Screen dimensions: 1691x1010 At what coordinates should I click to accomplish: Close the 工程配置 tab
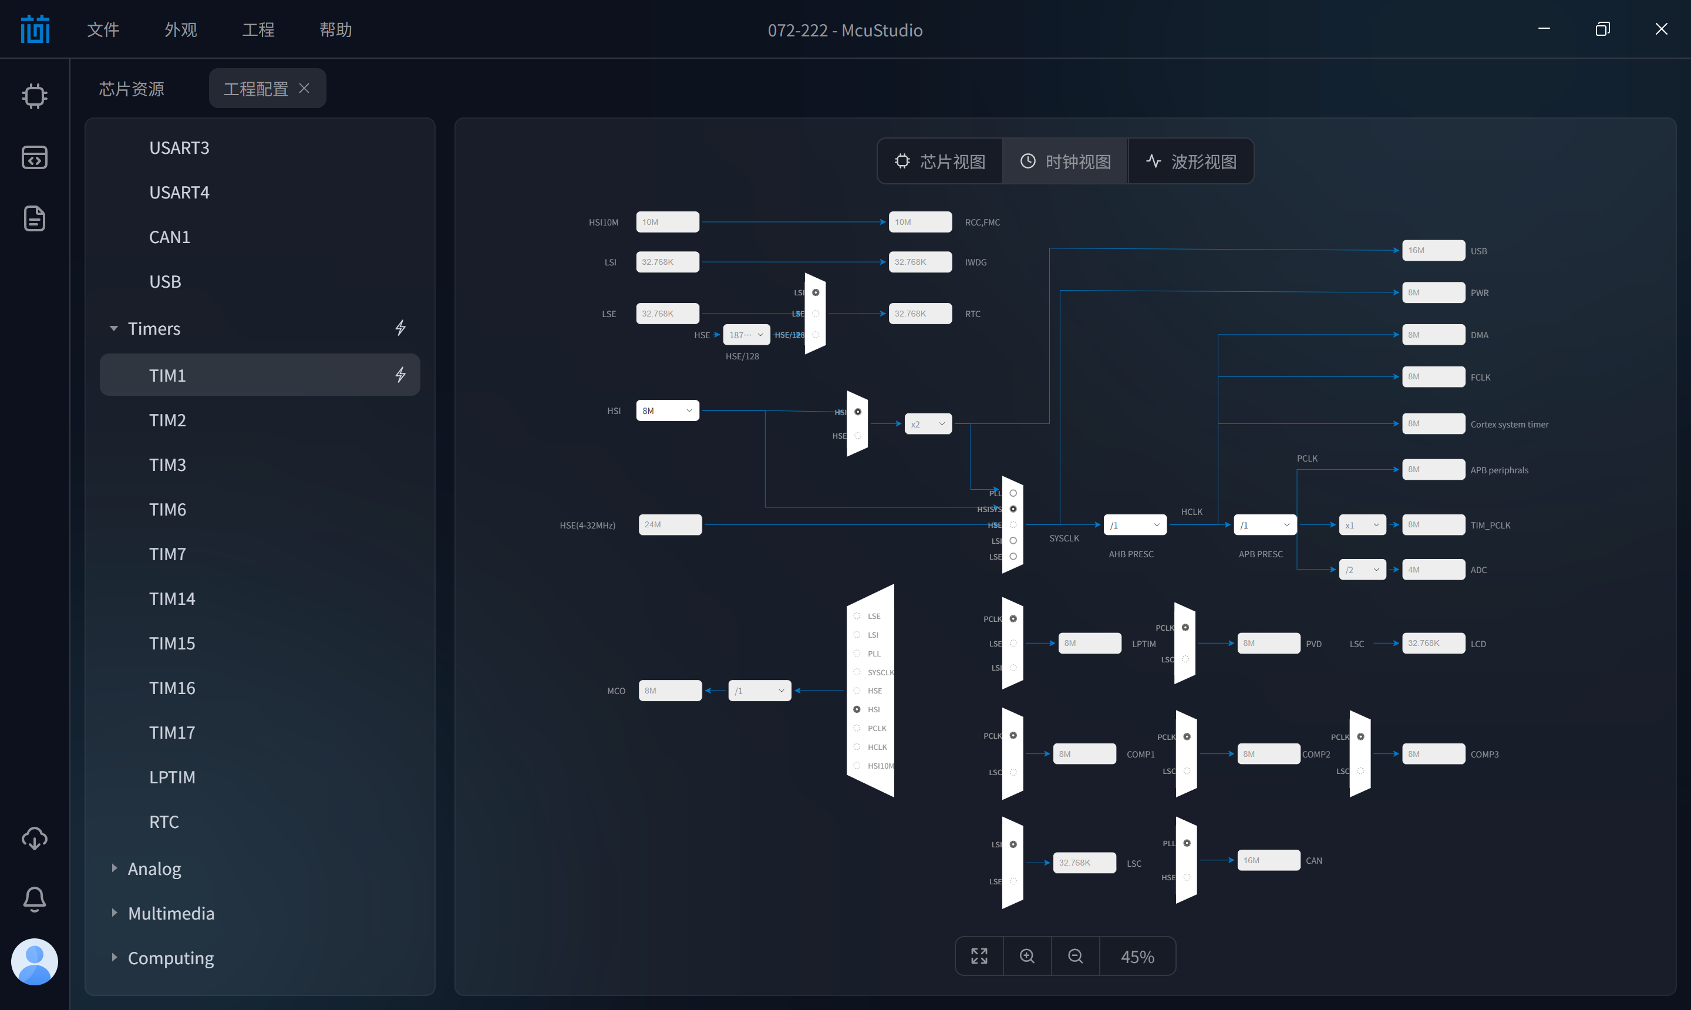coord(304,89)
